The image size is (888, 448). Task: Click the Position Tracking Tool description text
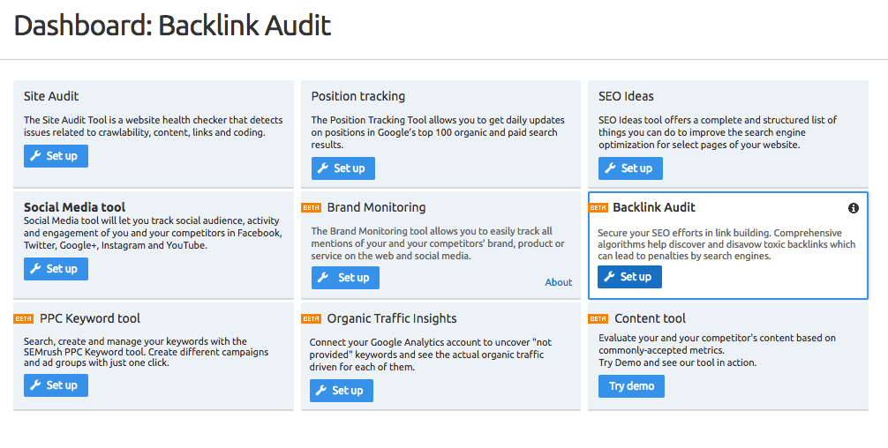[438, 132]
